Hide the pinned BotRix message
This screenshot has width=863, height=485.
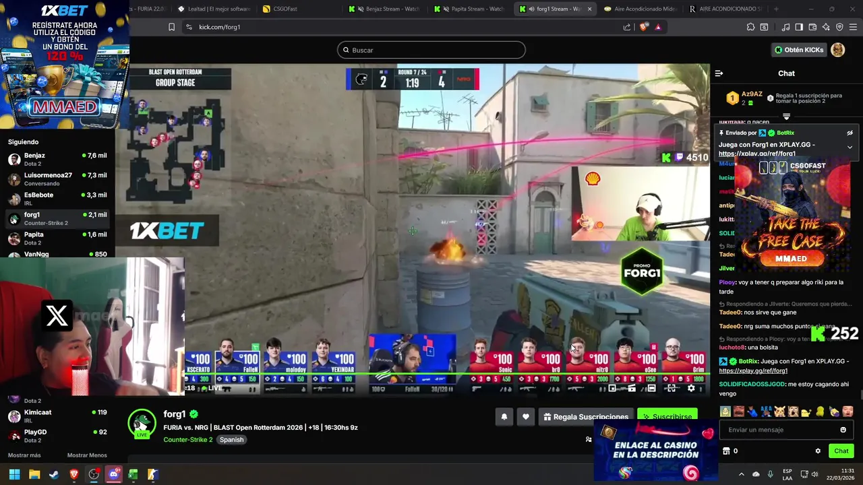850,133
